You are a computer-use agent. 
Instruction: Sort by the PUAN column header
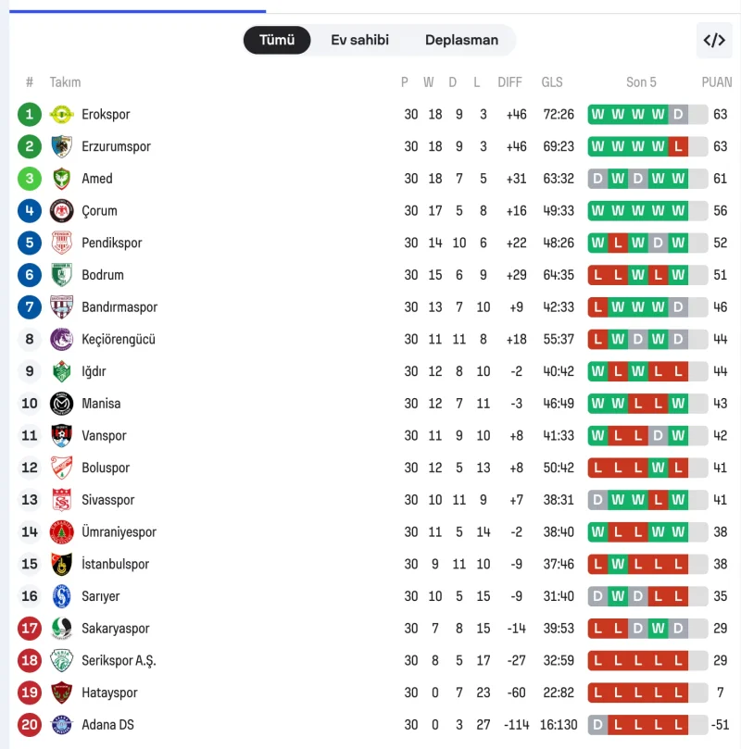click(x=716, y=82)
